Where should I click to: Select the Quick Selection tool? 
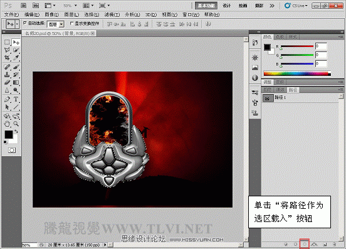tap(16, 50)
